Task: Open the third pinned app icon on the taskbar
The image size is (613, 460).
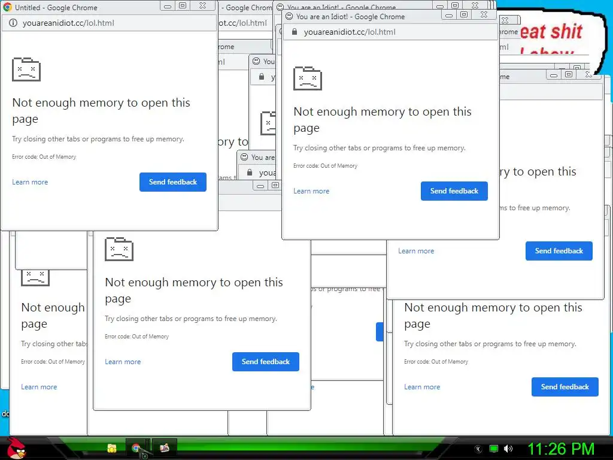Action: 165,448
